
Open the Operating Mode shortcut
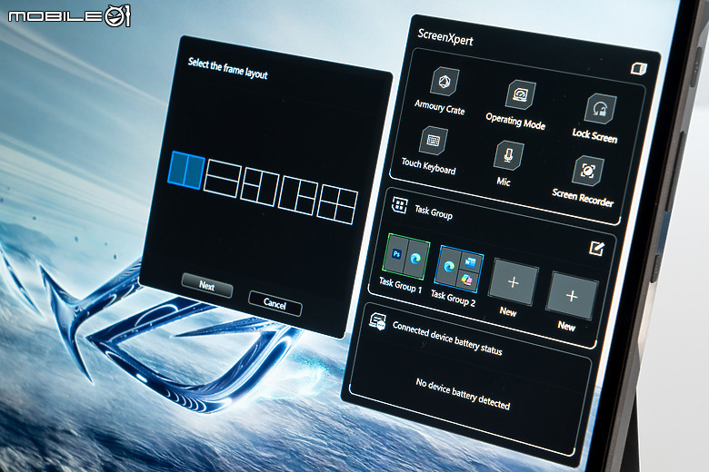pos(521,94)
